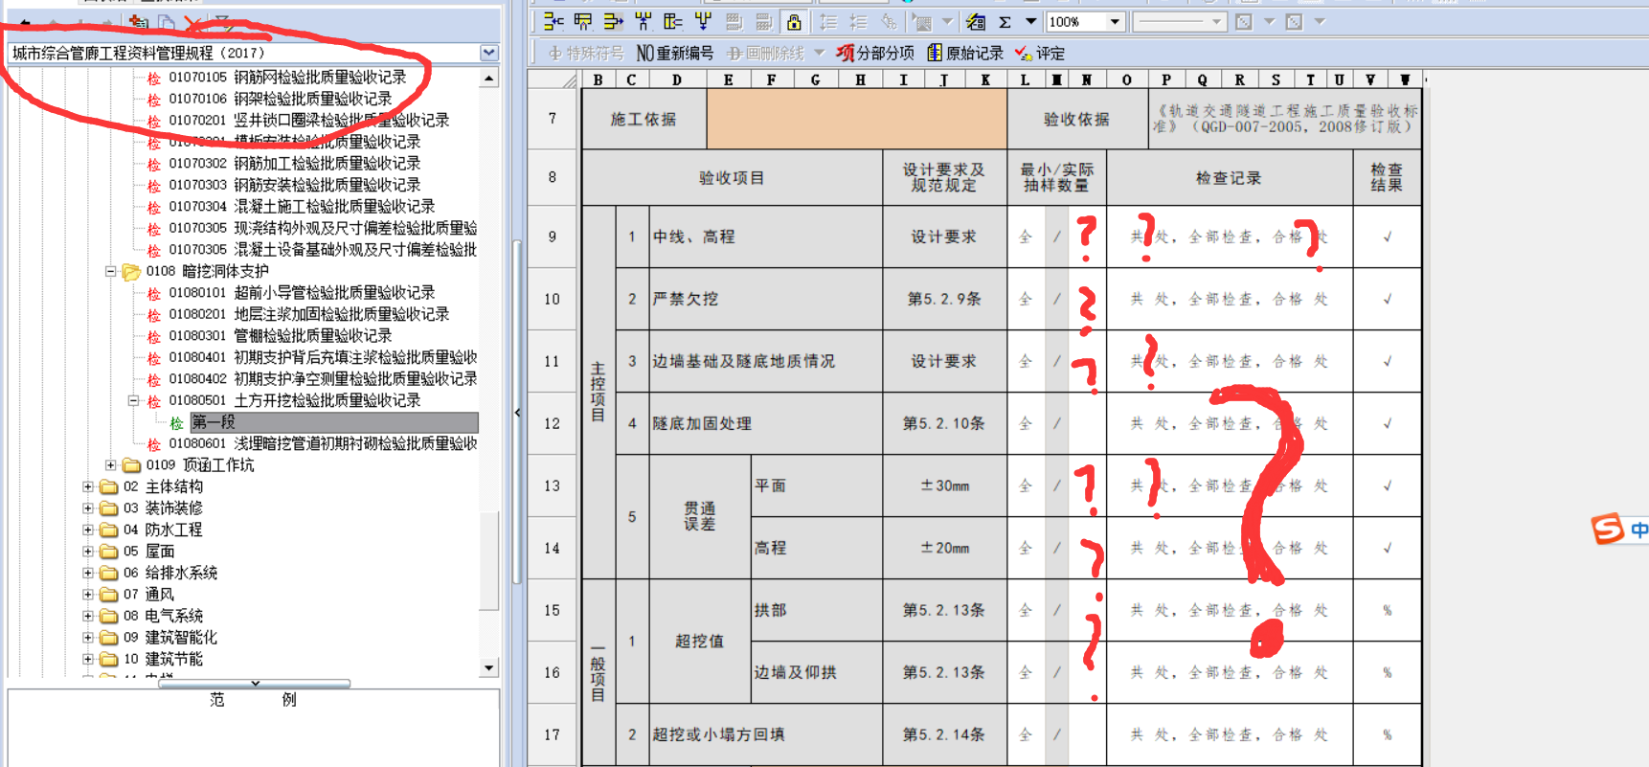Toggle check result for 隧底加固处理 row

click(x=1387, y=423)
